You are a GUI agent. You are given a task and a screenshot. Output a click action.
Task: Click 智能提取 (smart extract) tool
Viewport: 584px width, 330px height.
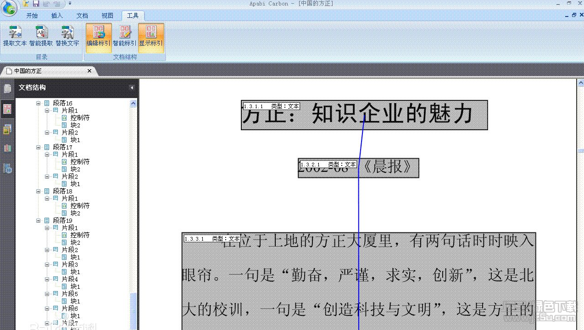pos(41,37)
